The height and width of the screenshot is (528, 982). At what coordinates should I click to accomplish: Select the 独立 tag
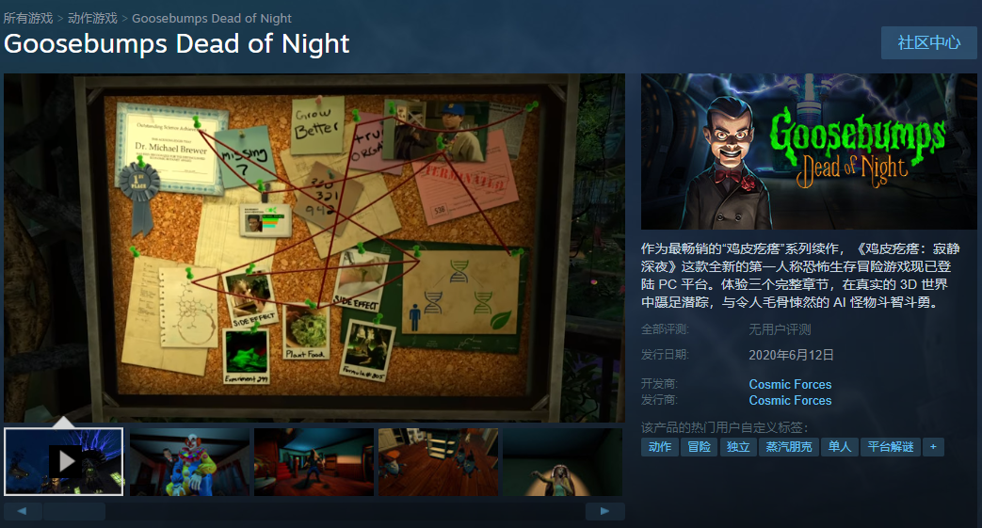(738, 447)
